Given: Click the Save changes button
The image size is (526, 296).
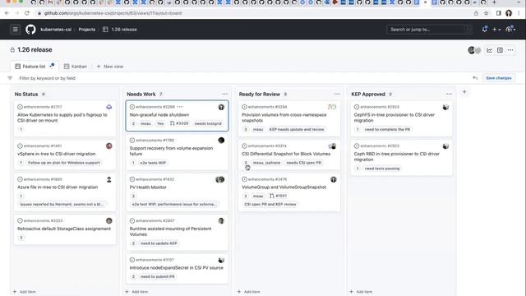Looking at the screenshot, I should (x=499, y=78).
